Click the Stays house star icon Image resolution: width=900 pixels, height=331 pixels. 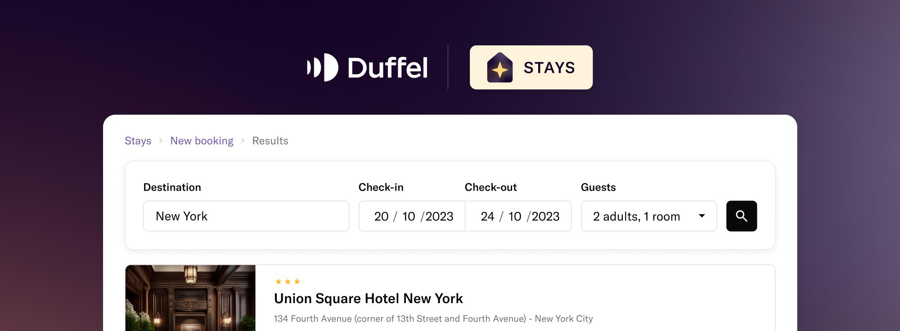pyautogui.click(x=499, y=68)
